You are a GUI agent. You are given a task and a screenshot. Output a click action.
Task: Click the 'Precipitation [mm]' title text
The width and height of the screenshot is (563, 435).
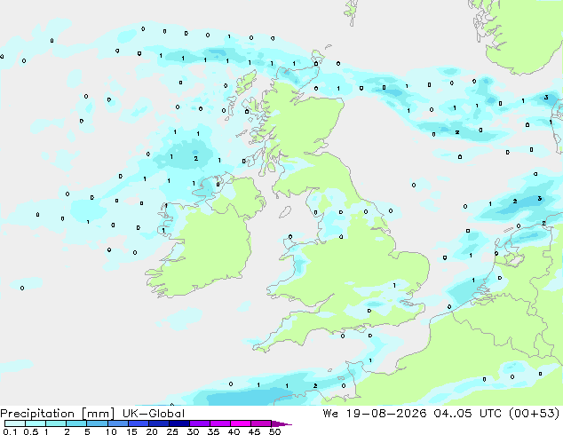[x=58, y=414]
